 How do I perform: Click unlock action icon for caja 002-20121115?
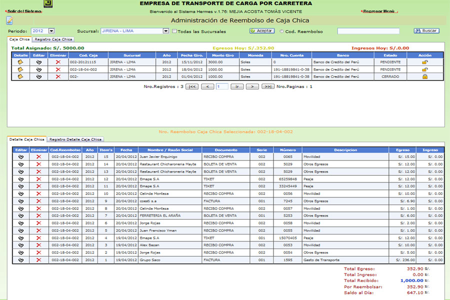point(424,62)
